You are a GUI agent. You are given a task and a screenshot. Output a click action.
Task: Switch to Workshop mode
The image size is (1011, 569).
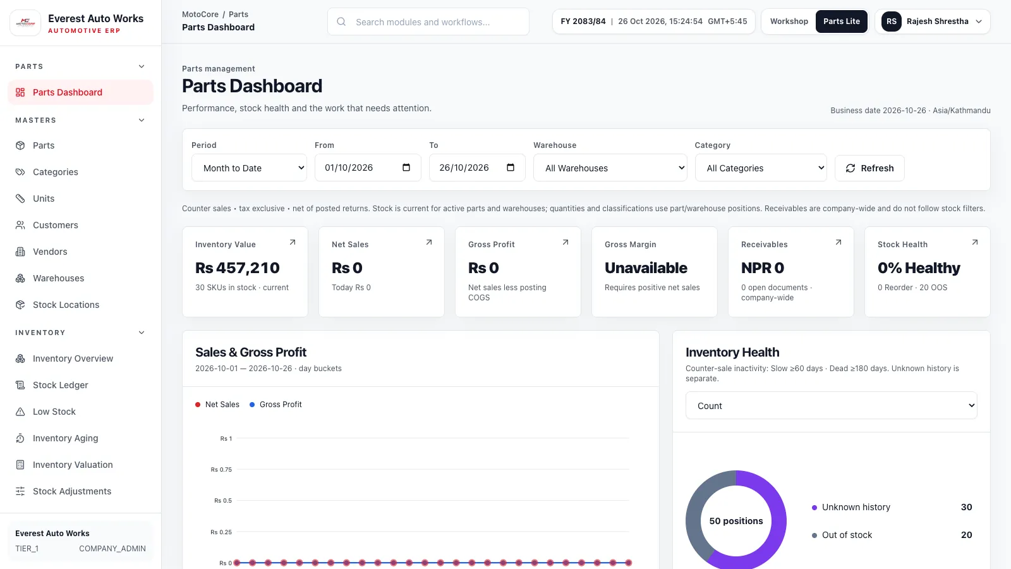click(x=789, y=21)
